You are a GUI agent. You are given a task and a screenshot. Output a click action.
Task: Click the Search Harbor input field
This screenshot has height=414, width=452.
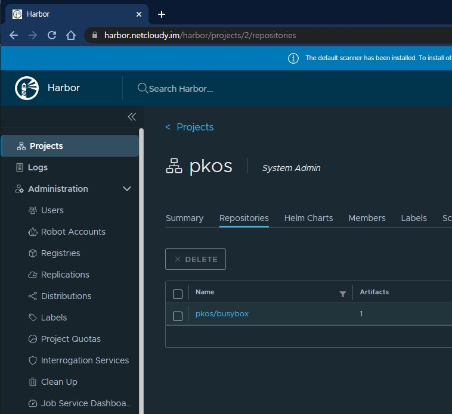[181, 89]
